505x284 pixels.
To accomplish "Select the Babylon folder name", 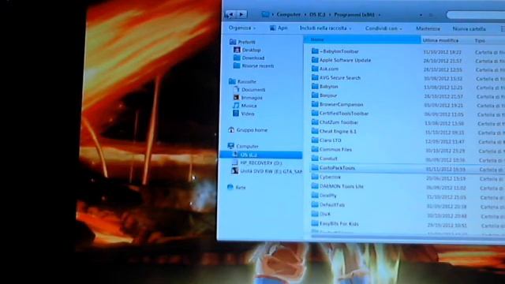I will click(x=329, y=86).
